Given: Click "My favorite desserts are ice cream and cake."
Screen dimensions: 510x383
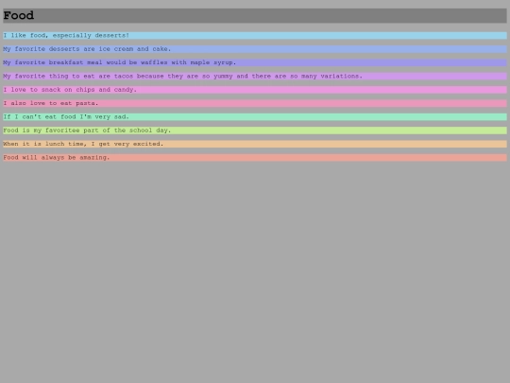Looking at the screenshot, I should tap(255, 49).
